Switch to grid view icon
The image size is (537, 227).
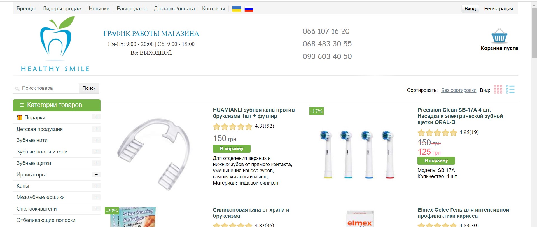(x=498, y=89)
